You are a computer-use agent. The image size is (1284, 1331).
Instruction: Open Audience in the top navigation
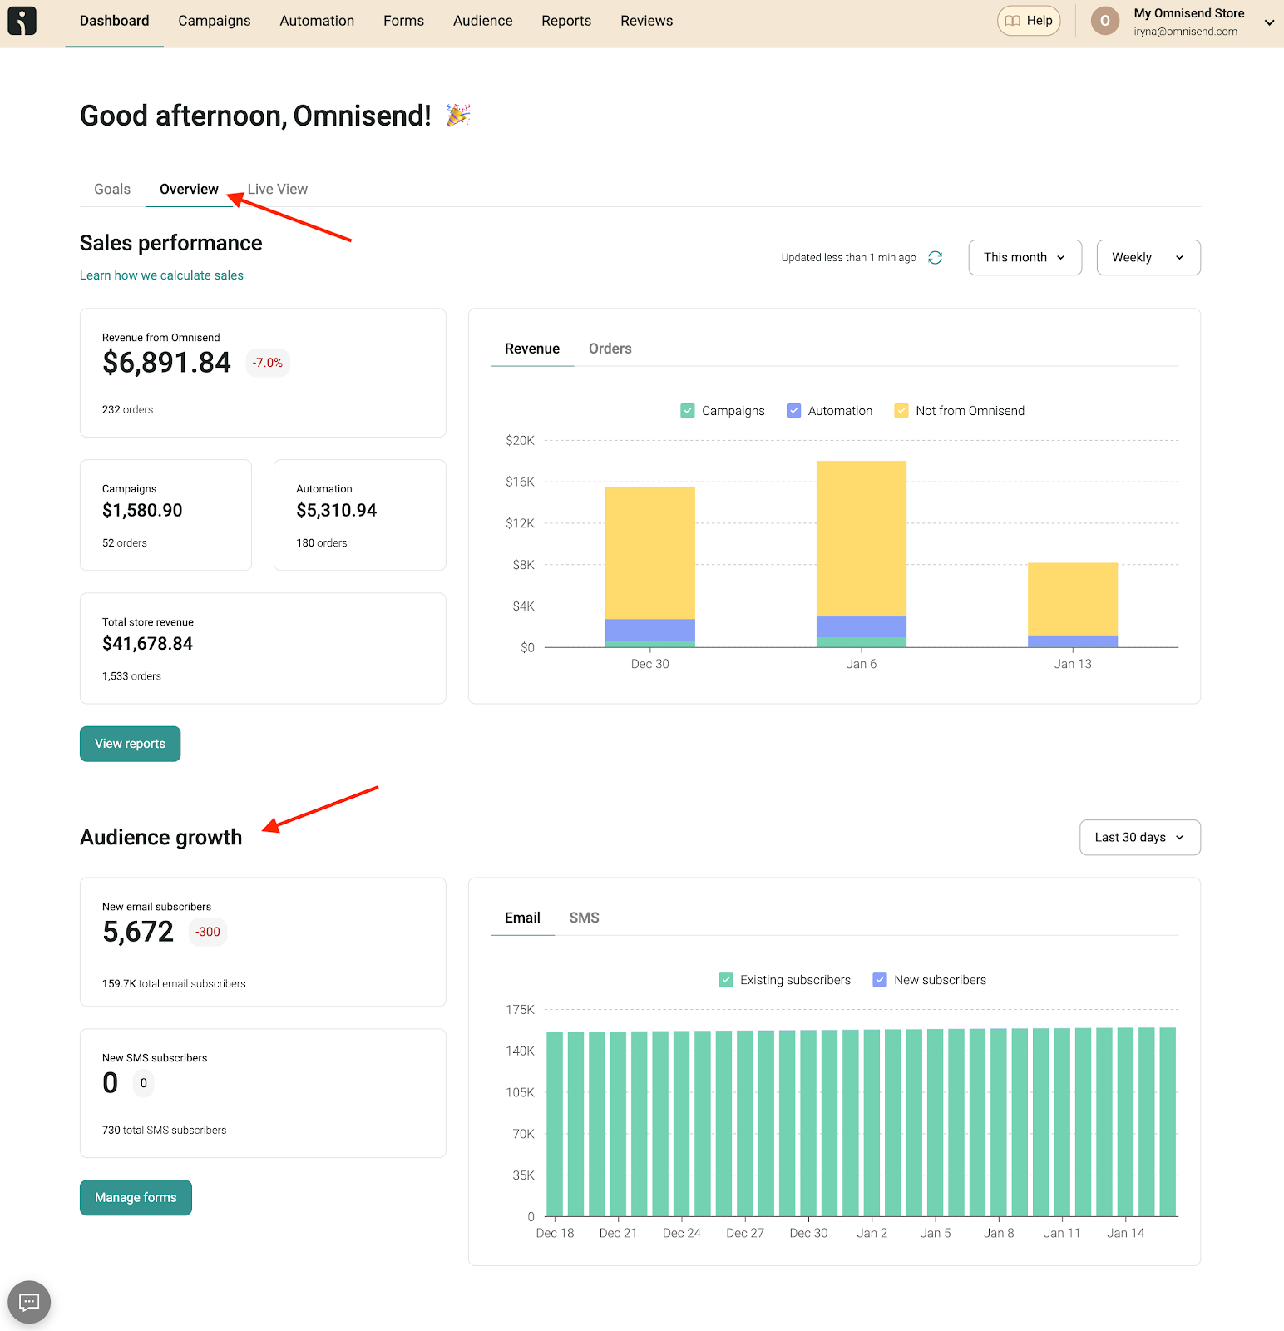point(482,21)
